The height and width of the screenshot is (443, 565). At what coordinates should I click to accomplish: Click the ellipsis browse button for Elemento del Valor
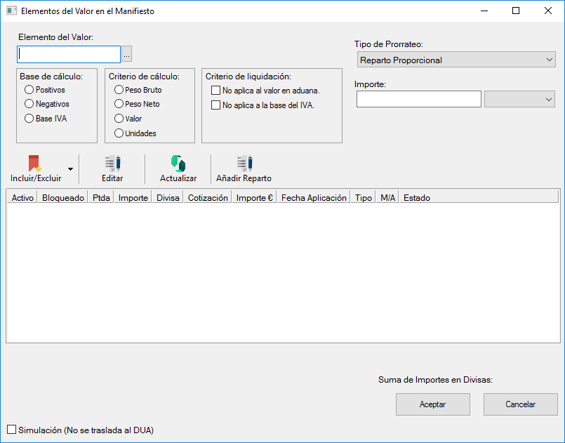126,54
